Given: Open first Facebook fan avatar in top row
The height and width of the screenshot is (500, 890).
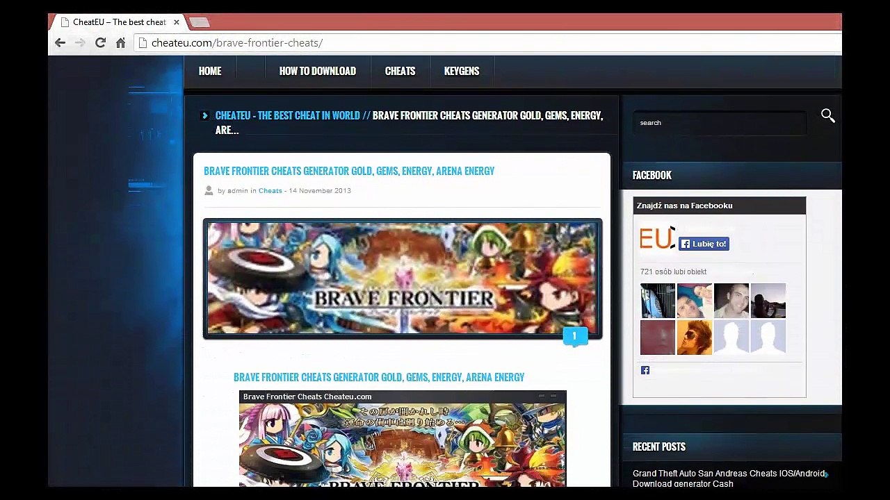Looking at the screenshot, I should 658,301.
